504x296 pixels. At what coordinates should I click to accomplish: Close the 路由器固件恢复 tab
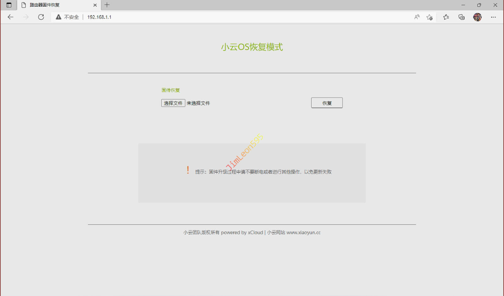tap(95, 5)
